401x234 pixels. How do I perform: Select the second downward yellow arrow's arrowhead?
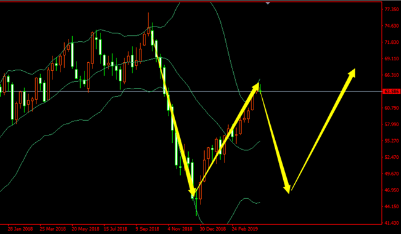287,189
